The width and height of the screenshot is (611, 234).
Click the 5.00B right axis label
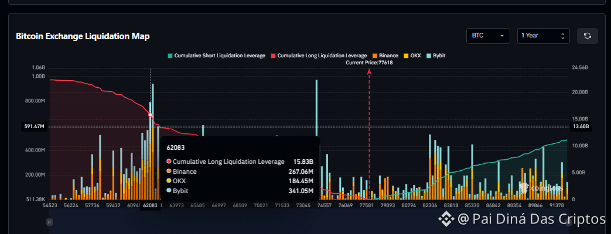pos(580,173)
